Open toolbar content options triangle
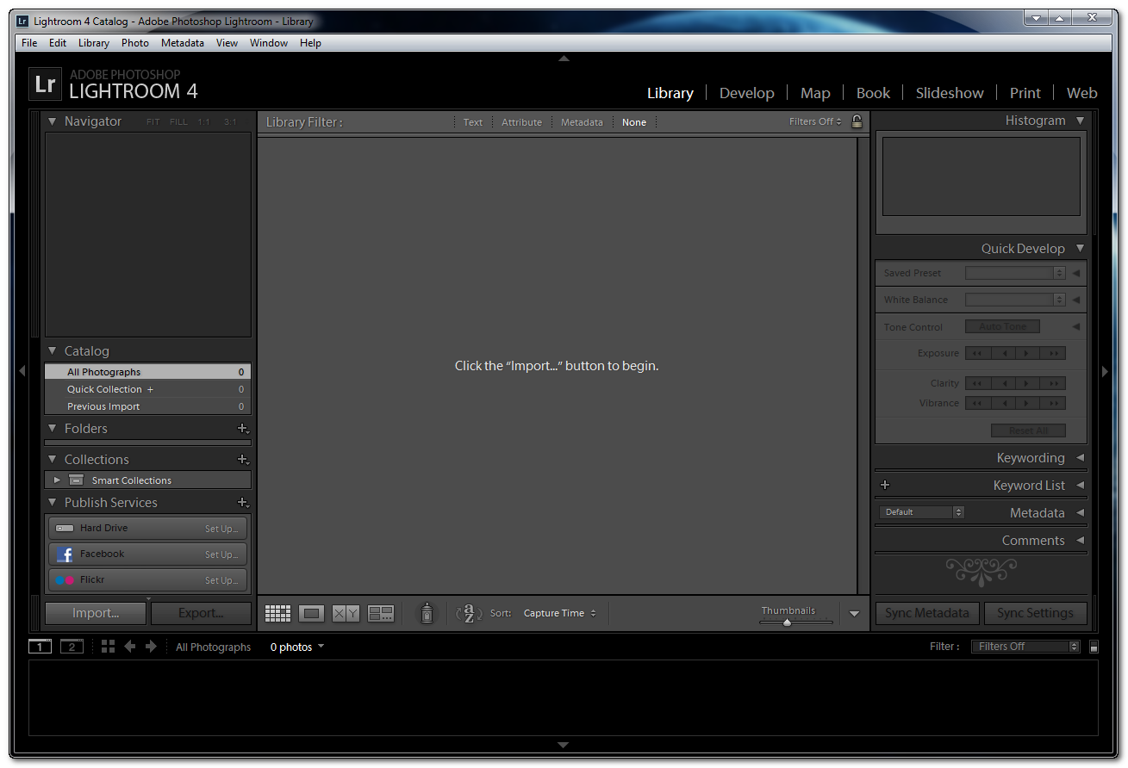1128x768 pixels. point(854,614)
